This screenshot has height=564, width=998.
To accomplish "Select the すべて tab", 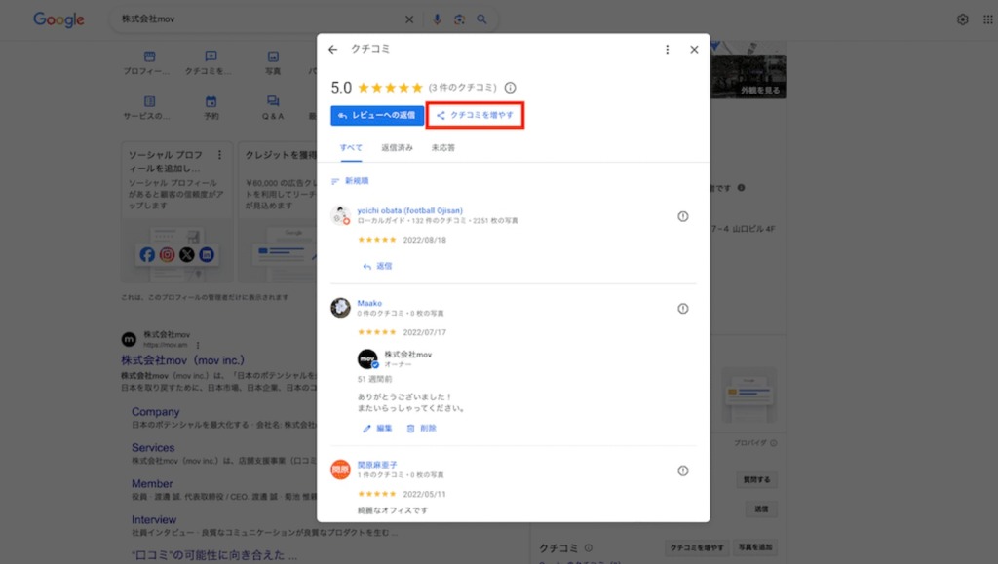I will point(351,148).
